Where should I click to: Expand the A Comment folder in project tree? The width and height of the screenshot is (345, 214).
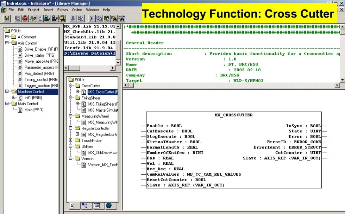pos(7,37)
